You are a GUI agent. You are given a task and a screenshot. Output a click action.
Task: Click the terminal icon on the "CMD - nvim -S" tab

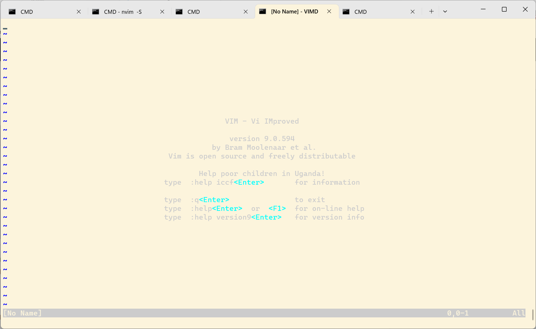coord(95,12)
